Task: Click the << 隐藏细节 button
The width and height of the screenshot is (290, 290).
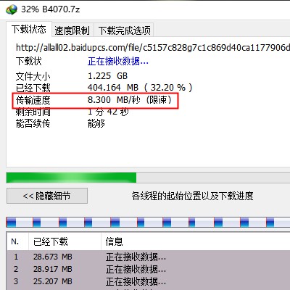Action: click(x=47, y=196)
